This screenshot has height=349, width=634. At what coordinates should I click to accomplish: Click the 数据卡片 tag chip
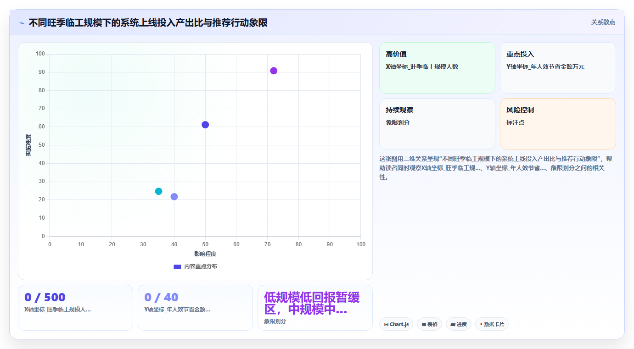(492, 324)
